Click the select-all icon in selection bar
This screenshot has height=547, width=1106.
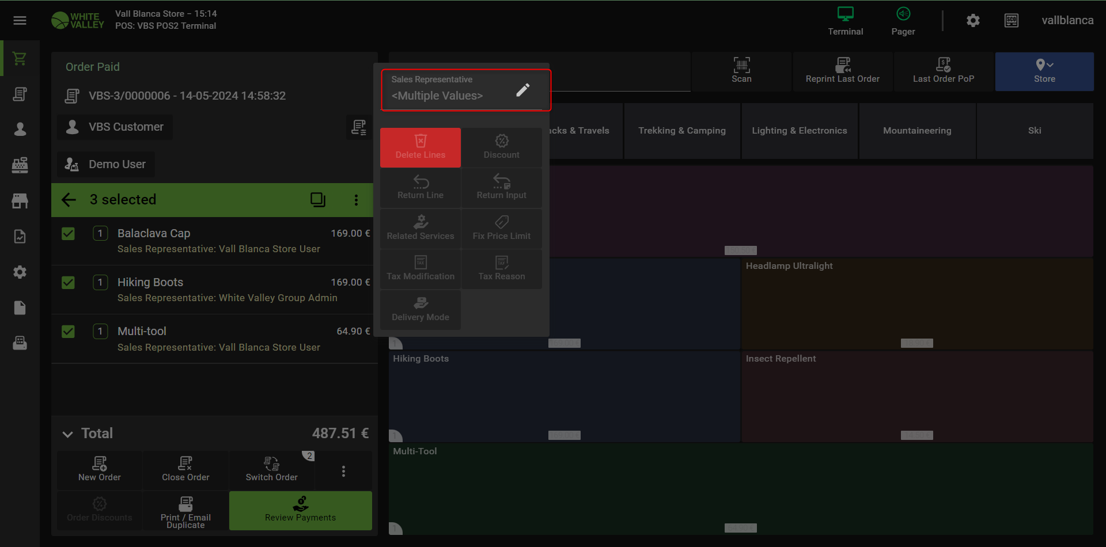(317, 200)
